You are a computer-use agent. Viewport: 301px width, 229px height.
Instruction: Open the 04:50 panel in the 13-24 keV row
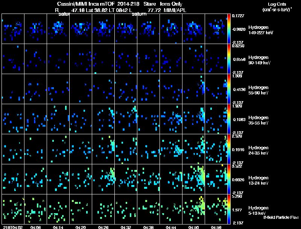tap(193, 179)
